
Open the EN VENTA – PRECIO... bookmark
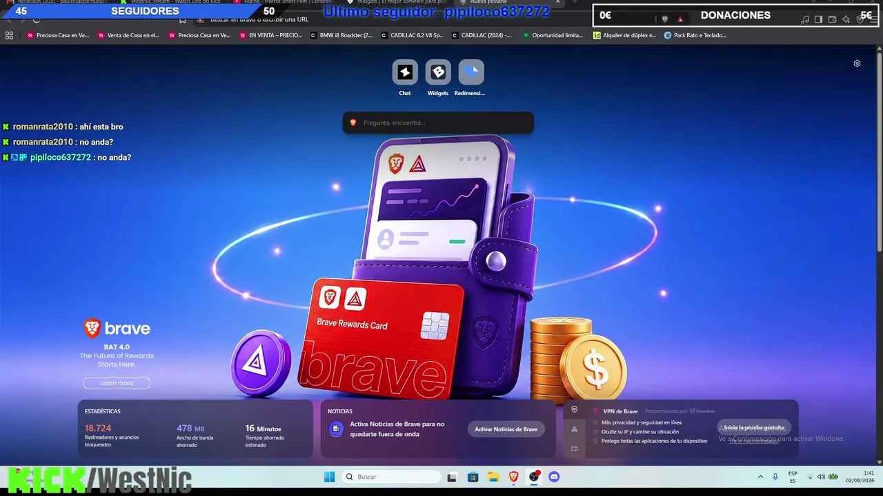[270, 35]
